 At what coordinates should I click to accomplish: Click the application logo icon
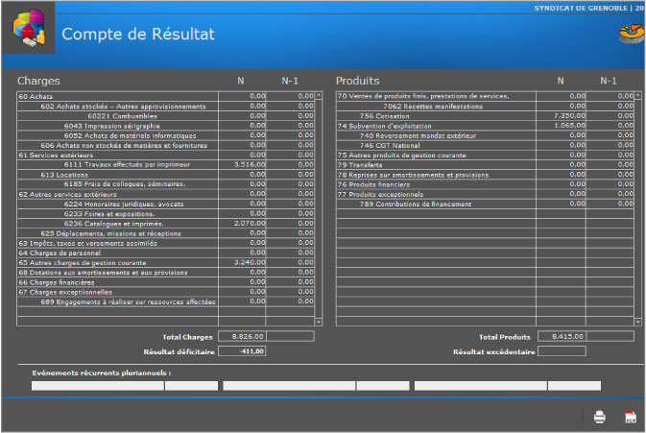pos(32,33)
